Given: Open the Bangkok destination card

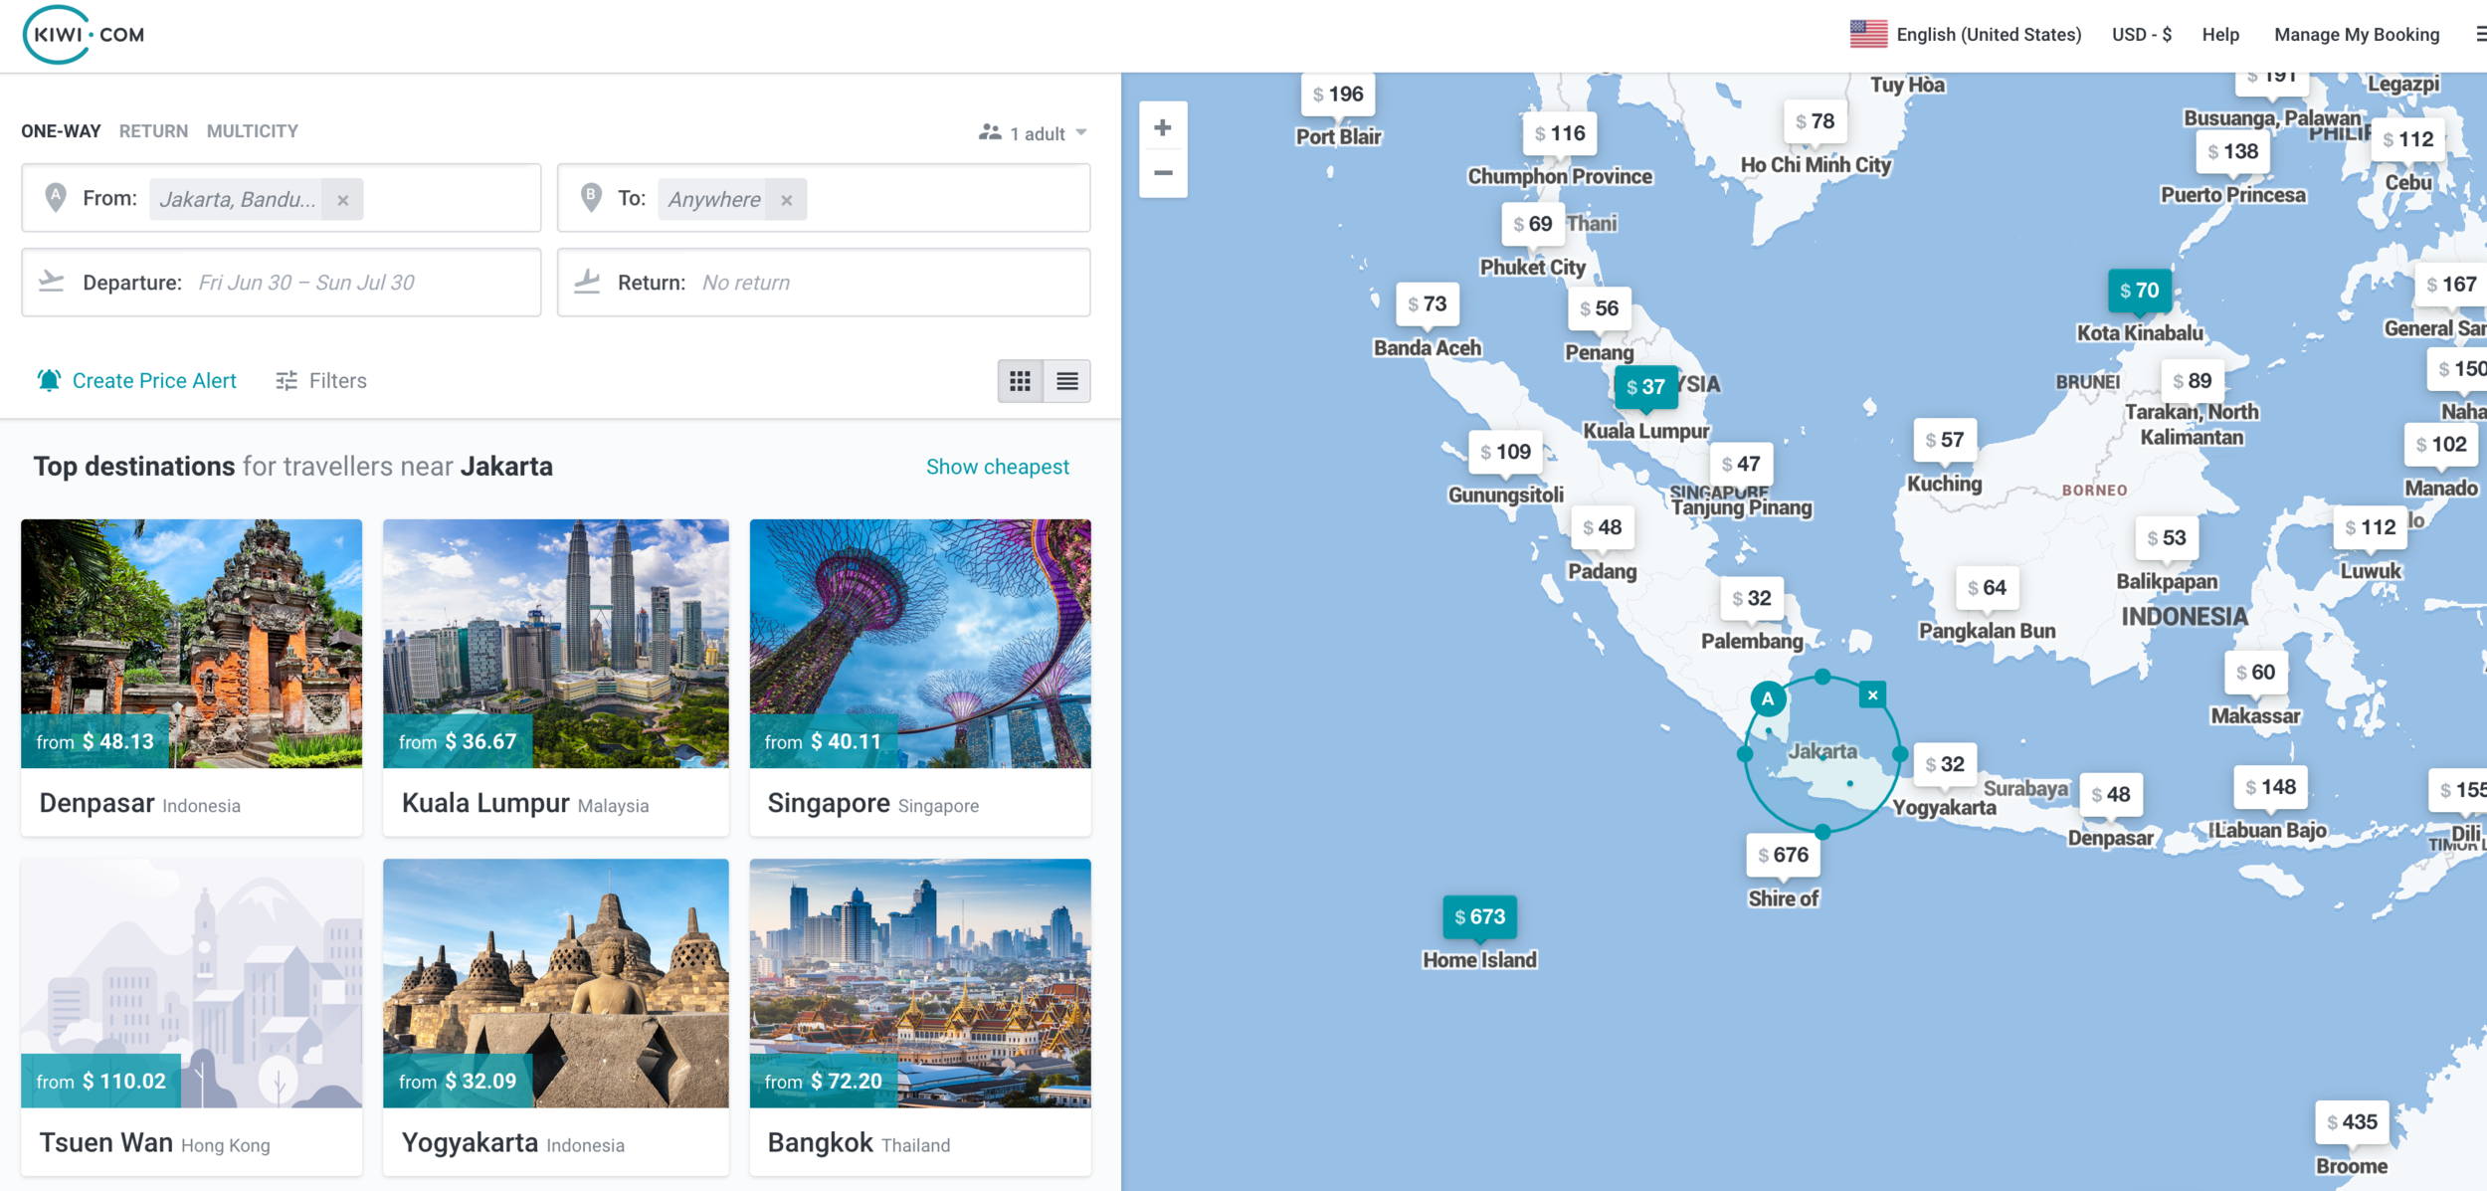Looking at the screenshot, I should click(x=920, y=1017).
